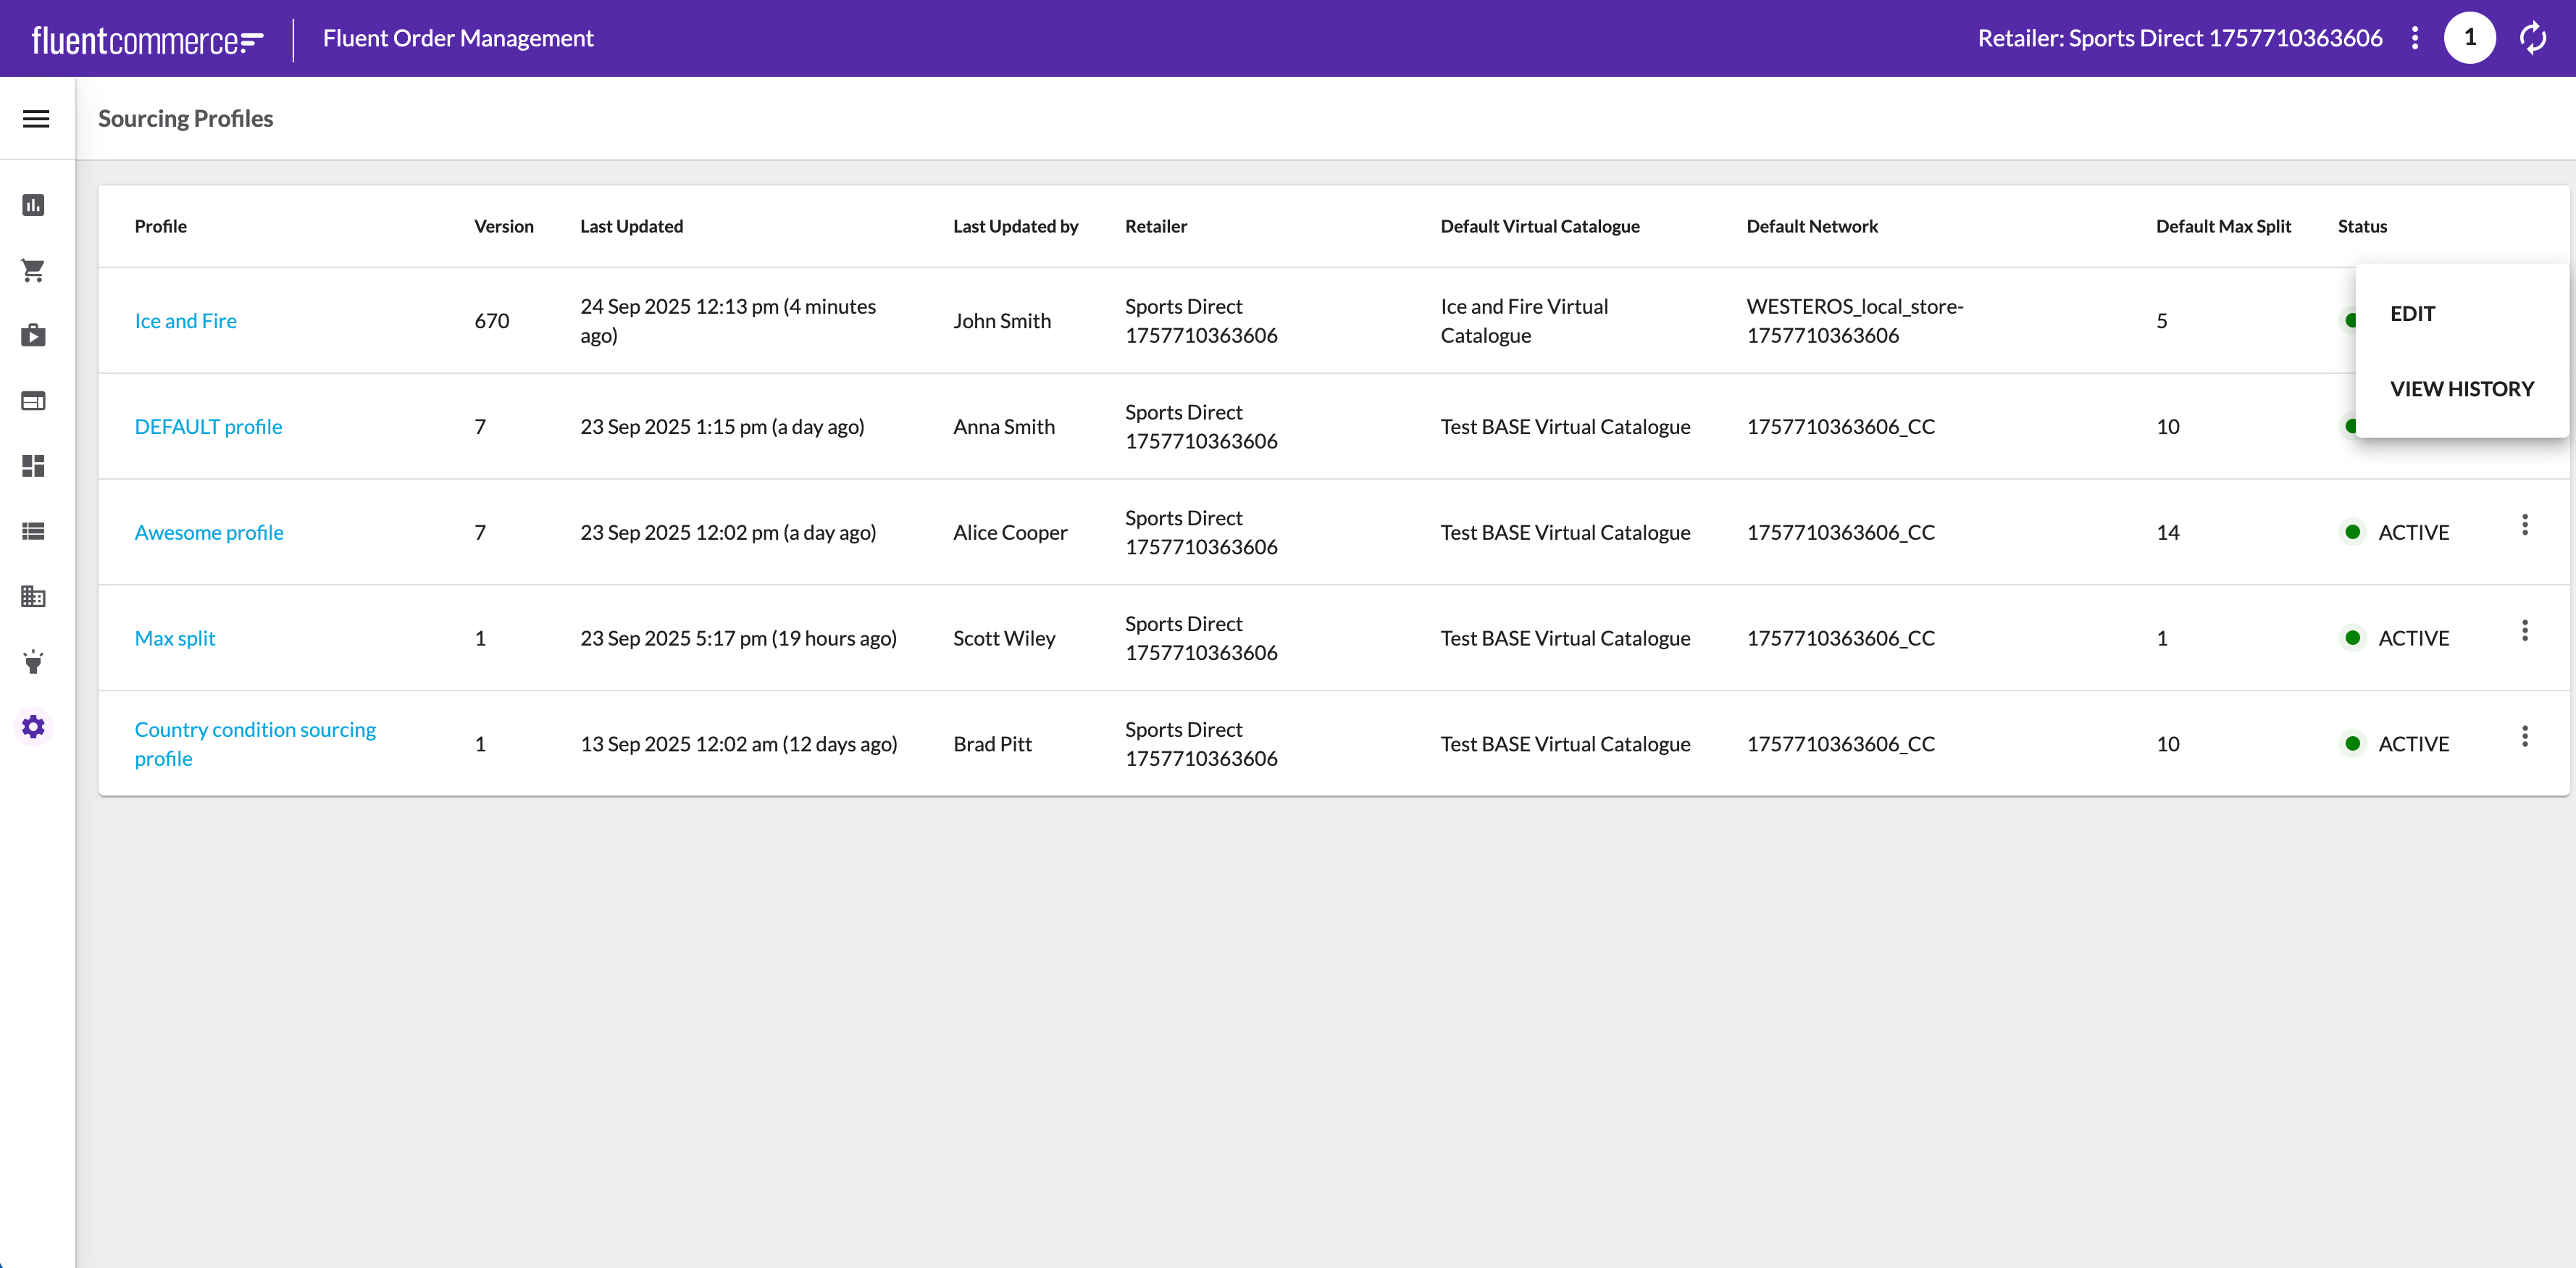Open the DEFAULT profile link
Image resolution: width=2576 pixels, height=1268 pixels.
point(208,427)
